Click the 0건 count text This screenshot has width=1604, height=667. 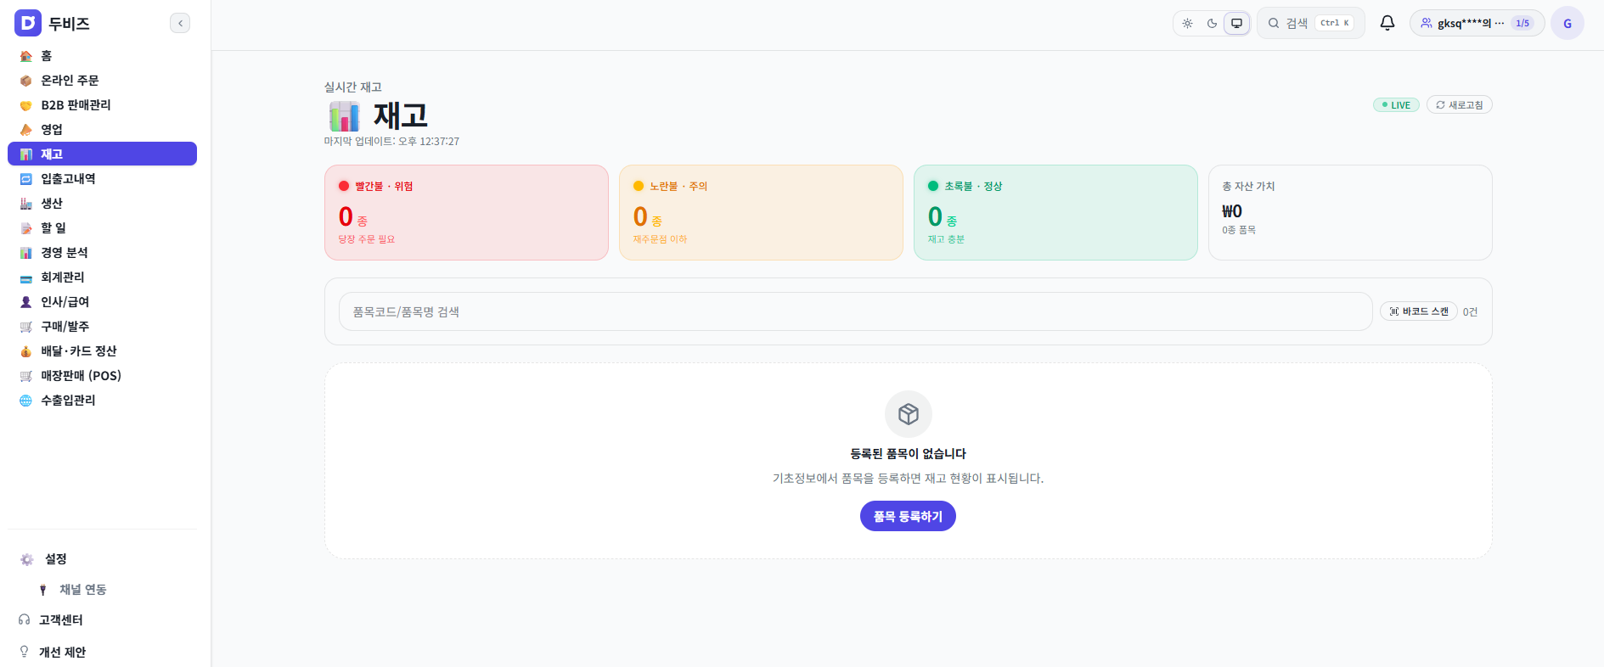pyautogui.click(x=1470, y=312)
